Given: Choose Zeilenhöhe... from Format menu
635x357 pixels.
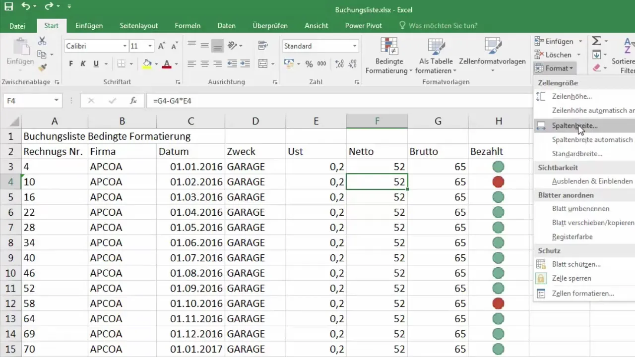Looking at the screenshot, I should (584, 97).
